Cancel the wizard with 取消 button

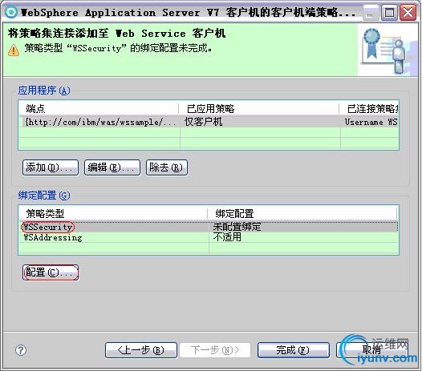pyautogui.click(x=372, y=350)
